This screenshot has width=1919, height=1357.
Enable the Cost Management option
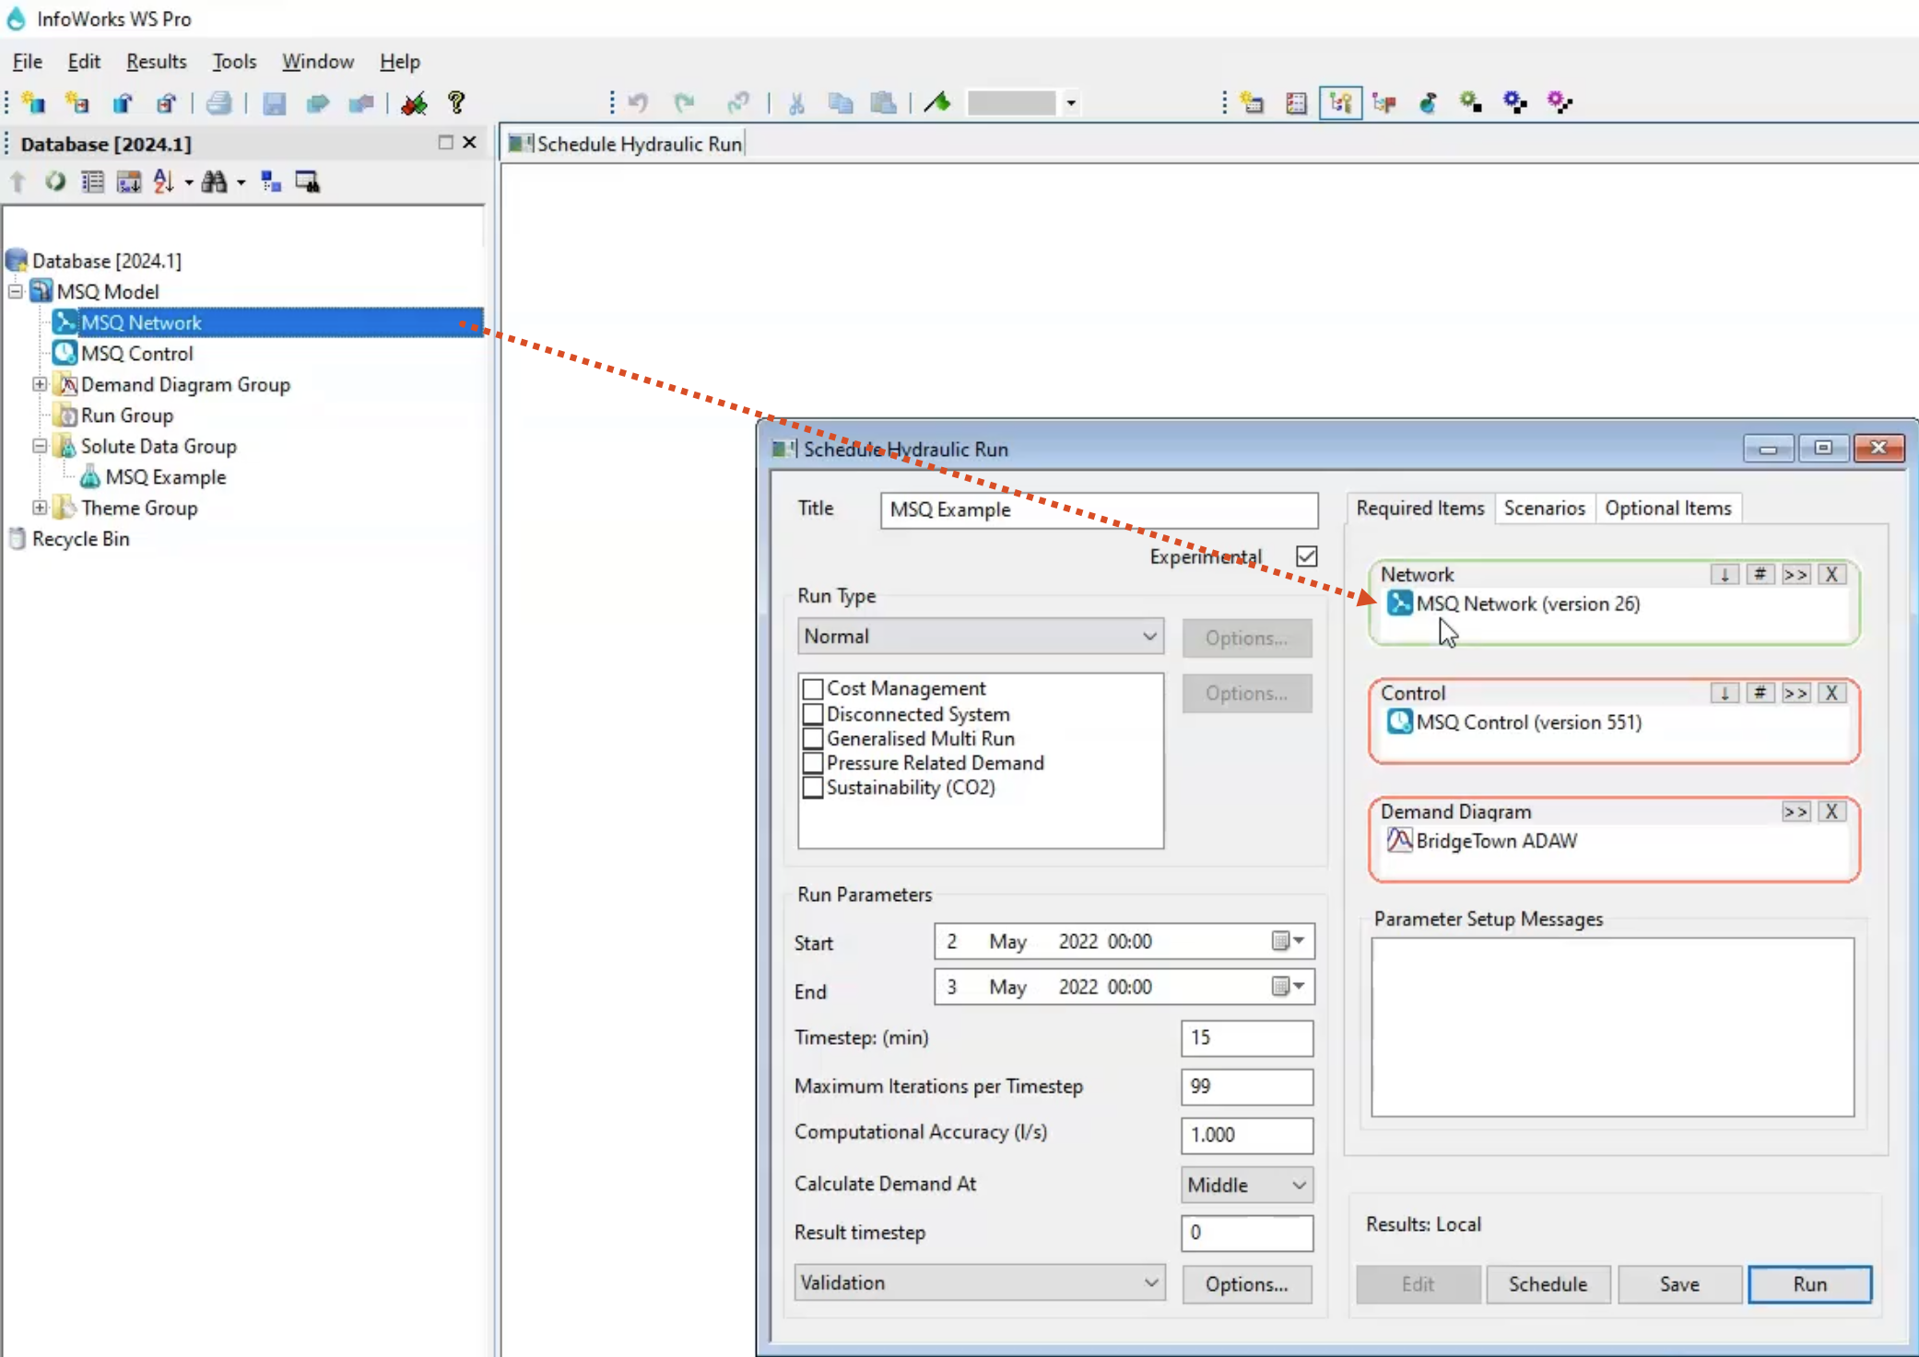coord(812,688)
